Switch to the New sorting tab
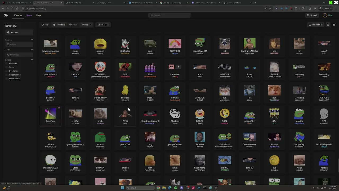Screen dimensions: 339x191 tap(73, 25)
